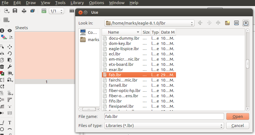Click the Save icon in toolbar
This screenshot has width=255, height=135.
[15, 11]
